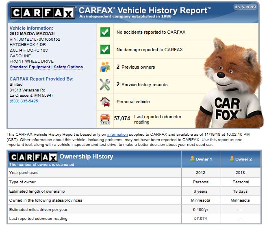The width and height of the screenshot is (269, 226).
Task: Click the CARFAX logo in the report header
Action: coord(43,13)
